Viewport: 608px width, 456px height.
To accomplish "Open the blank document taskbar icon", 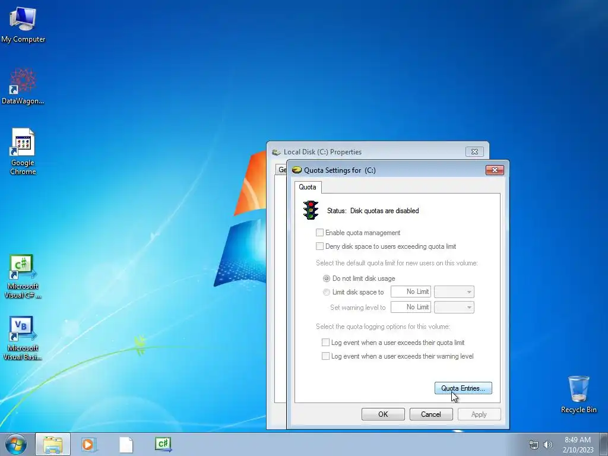I will (x=126, y=444).
